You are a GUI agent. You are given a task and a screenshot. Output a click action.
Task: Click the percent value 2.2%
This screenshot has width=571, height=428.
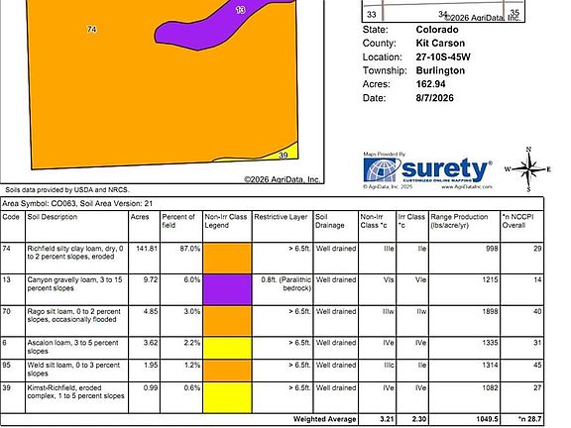192,343
